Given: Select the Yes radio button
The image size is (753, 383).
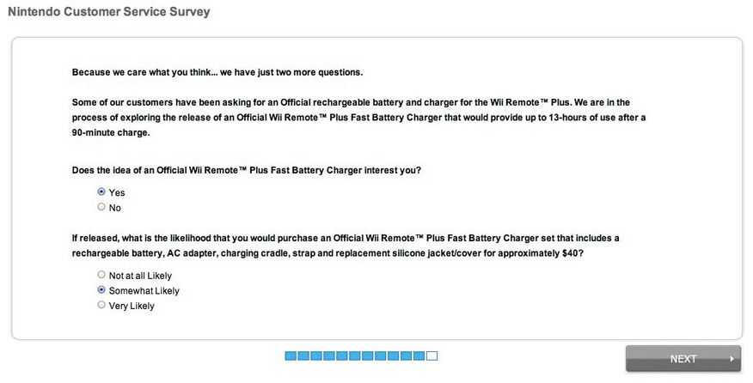Looking at the screenshot, I should 101,192.
